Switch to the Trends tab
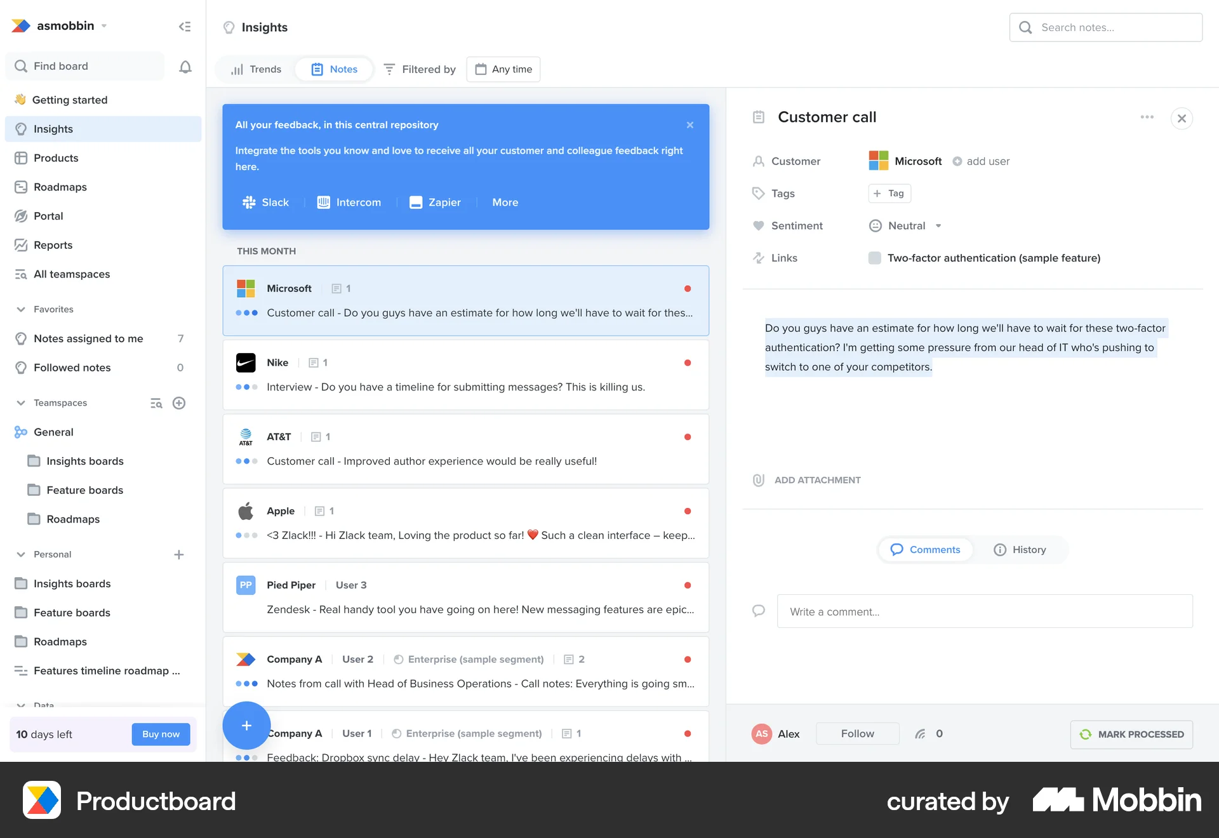1219x838 pixels. pyautogui.click(x=256, y=69)
